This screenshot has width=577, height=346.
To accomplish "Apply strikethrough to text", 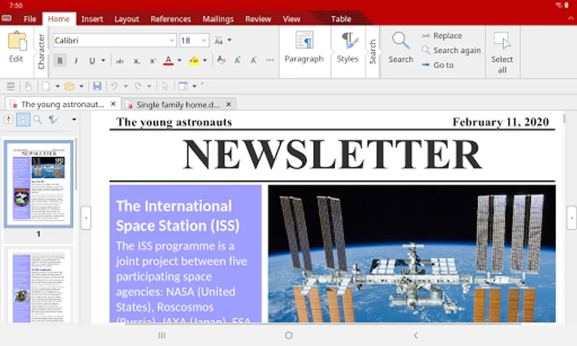I will pyautogui.click(x=120, y=61).
